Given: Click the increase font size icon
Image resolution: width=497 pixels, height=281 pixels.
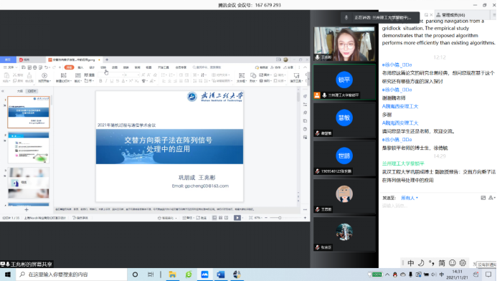Looking at the screenshot, I should point(143,75).
